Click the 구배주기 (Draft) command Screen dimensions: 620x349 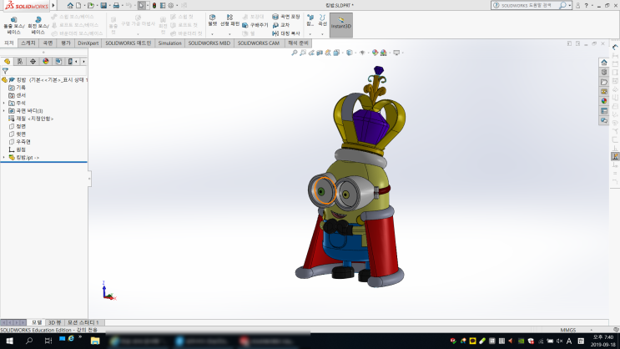tap(255, 25)
